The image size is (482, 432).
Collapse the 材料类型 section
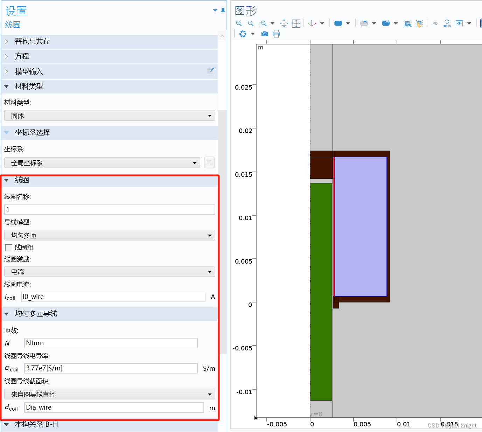point(6,86)
